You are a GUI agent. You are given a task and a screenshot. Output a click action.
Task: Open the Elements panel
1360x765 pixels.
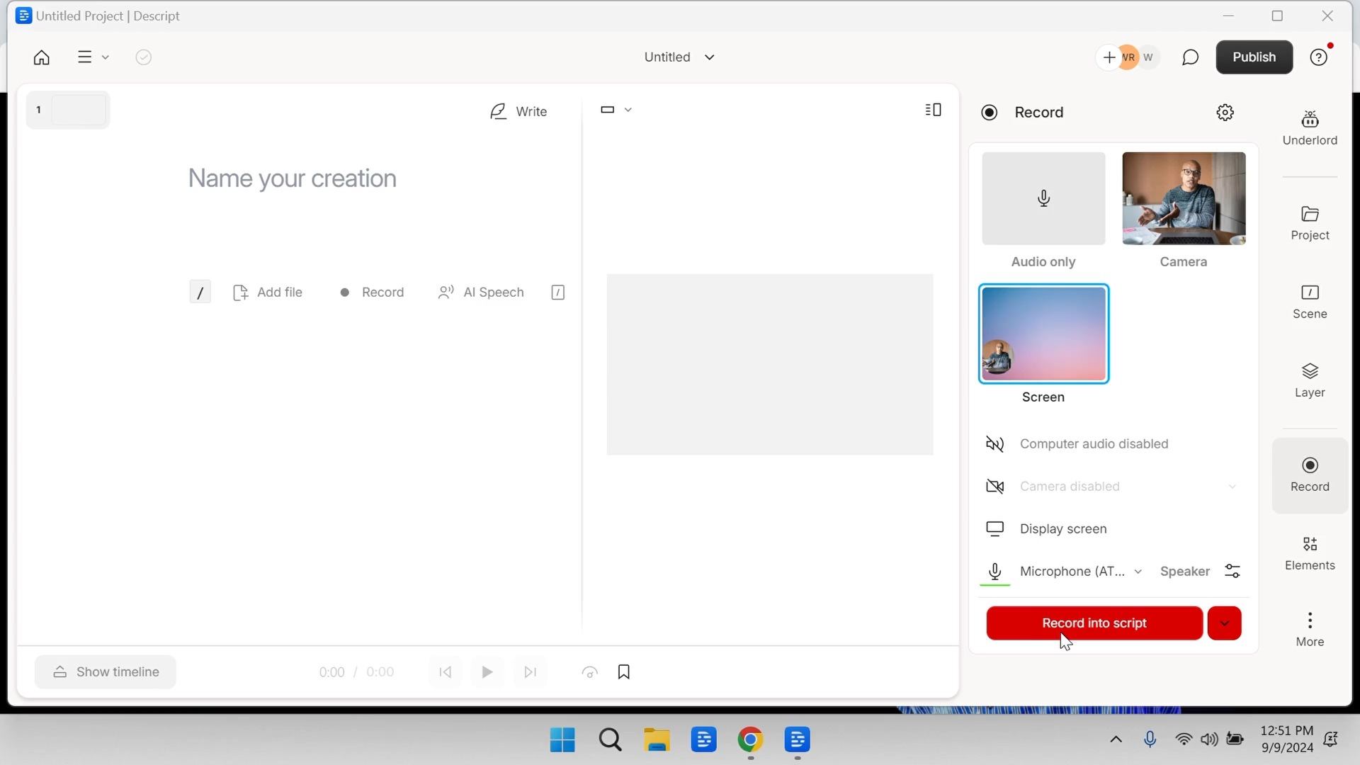1309,552
